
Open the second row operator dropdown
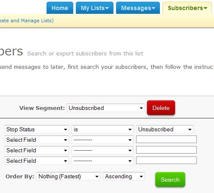[103, 140]
